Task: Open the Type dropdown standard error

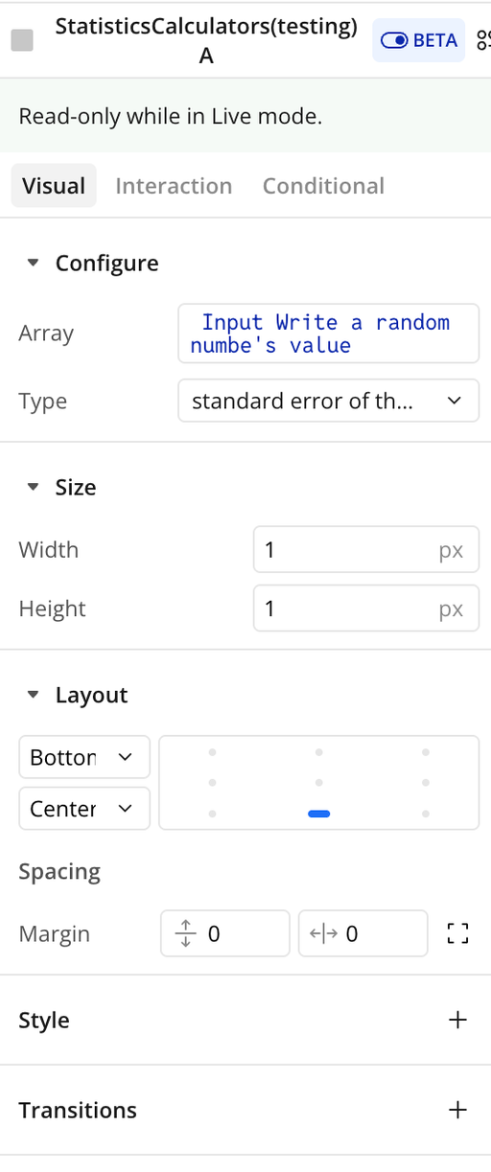Action: pos(328,401)
